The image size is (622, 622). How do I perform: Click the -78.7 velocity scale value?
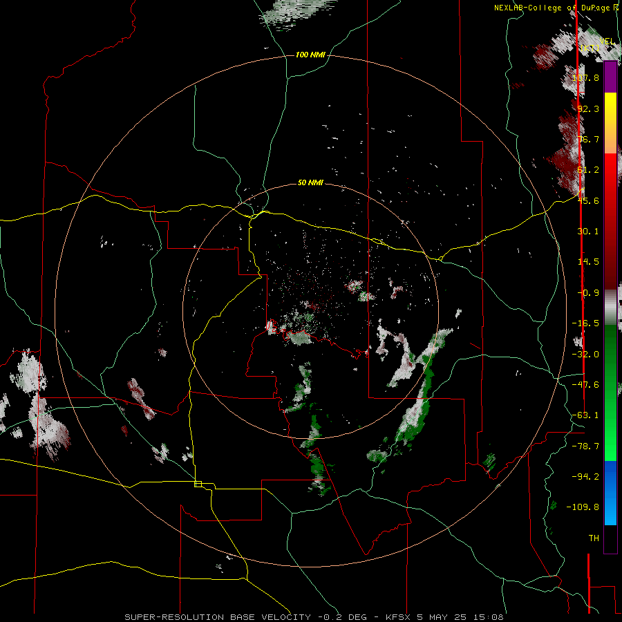point(585,446)
